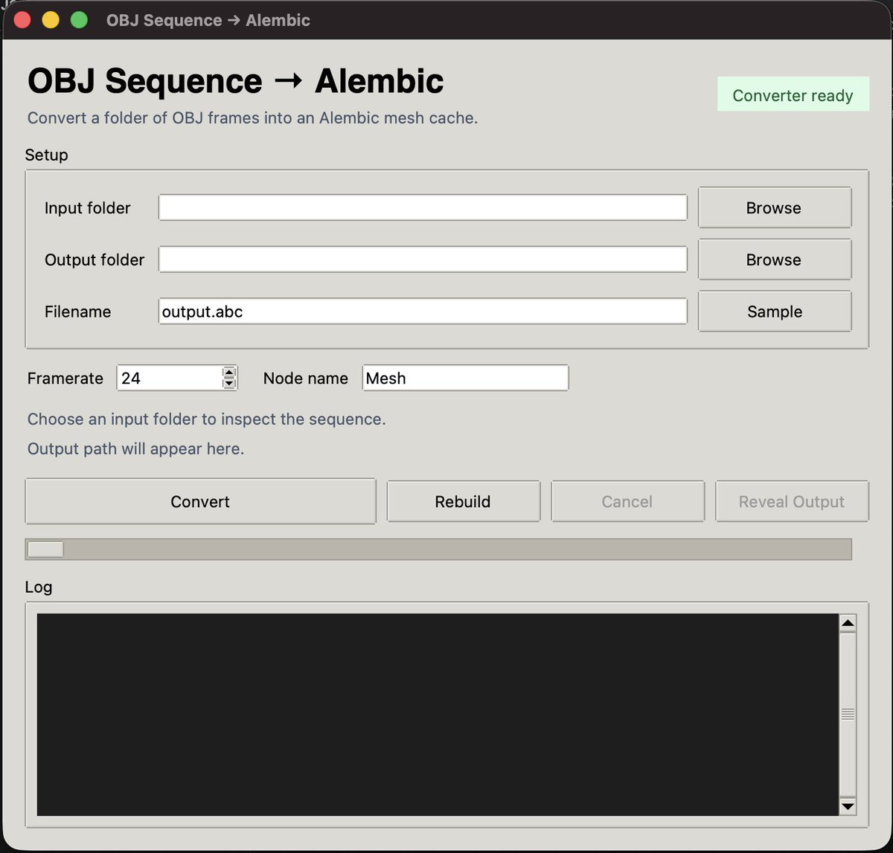Click the Framerate value field showing 24
The height and width of the screenshot is (853, 893).
coord(170,378)
